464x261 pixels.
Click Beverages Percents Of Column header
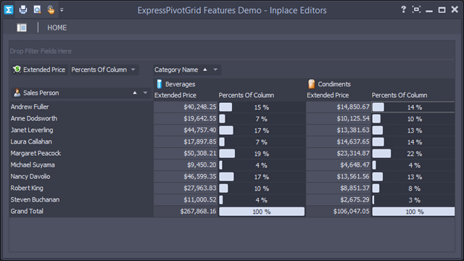(x=262, y=95)
